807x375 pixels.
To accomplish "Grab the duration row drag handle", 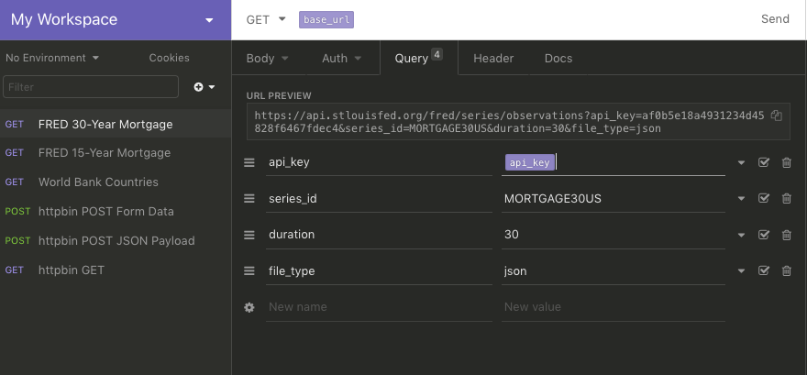I will 249,235.
